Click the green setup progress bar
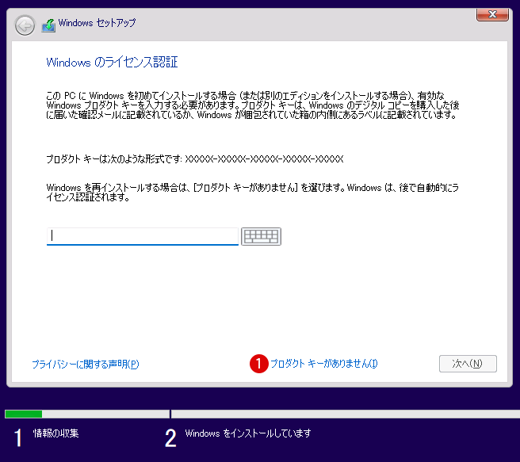Screen dimensions: 520x462 [x=24, y=414]
